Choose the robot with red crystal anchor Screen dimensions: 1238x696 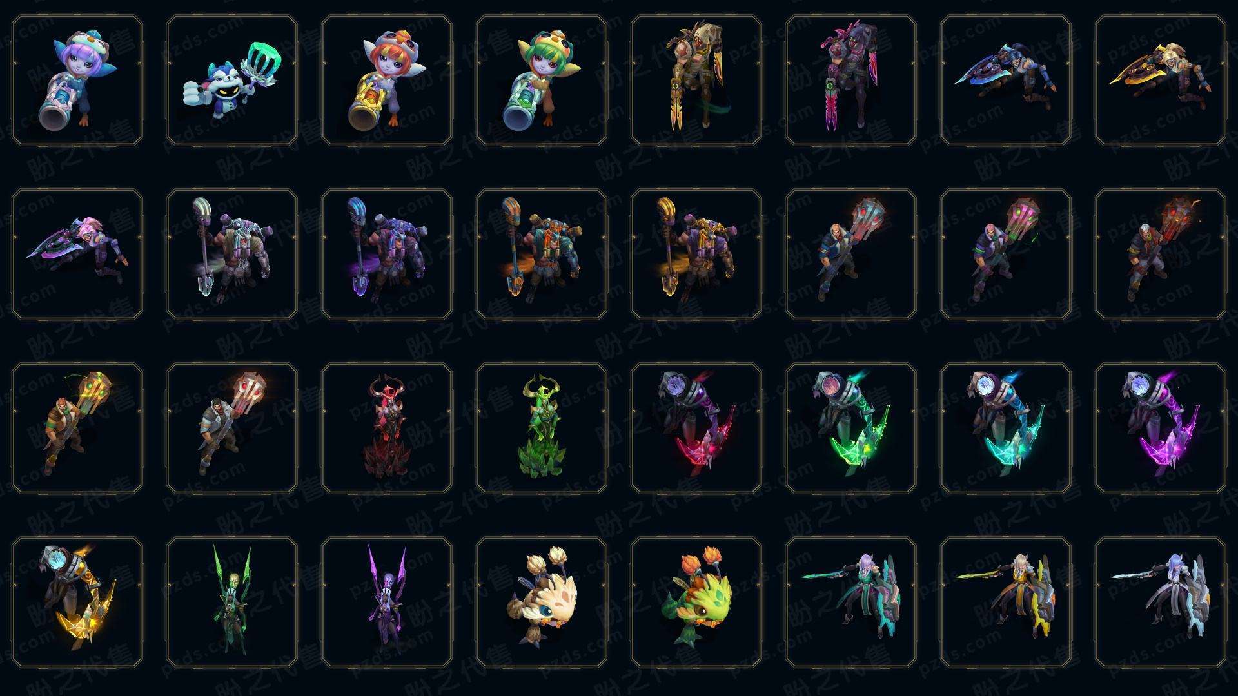point(696,428)
